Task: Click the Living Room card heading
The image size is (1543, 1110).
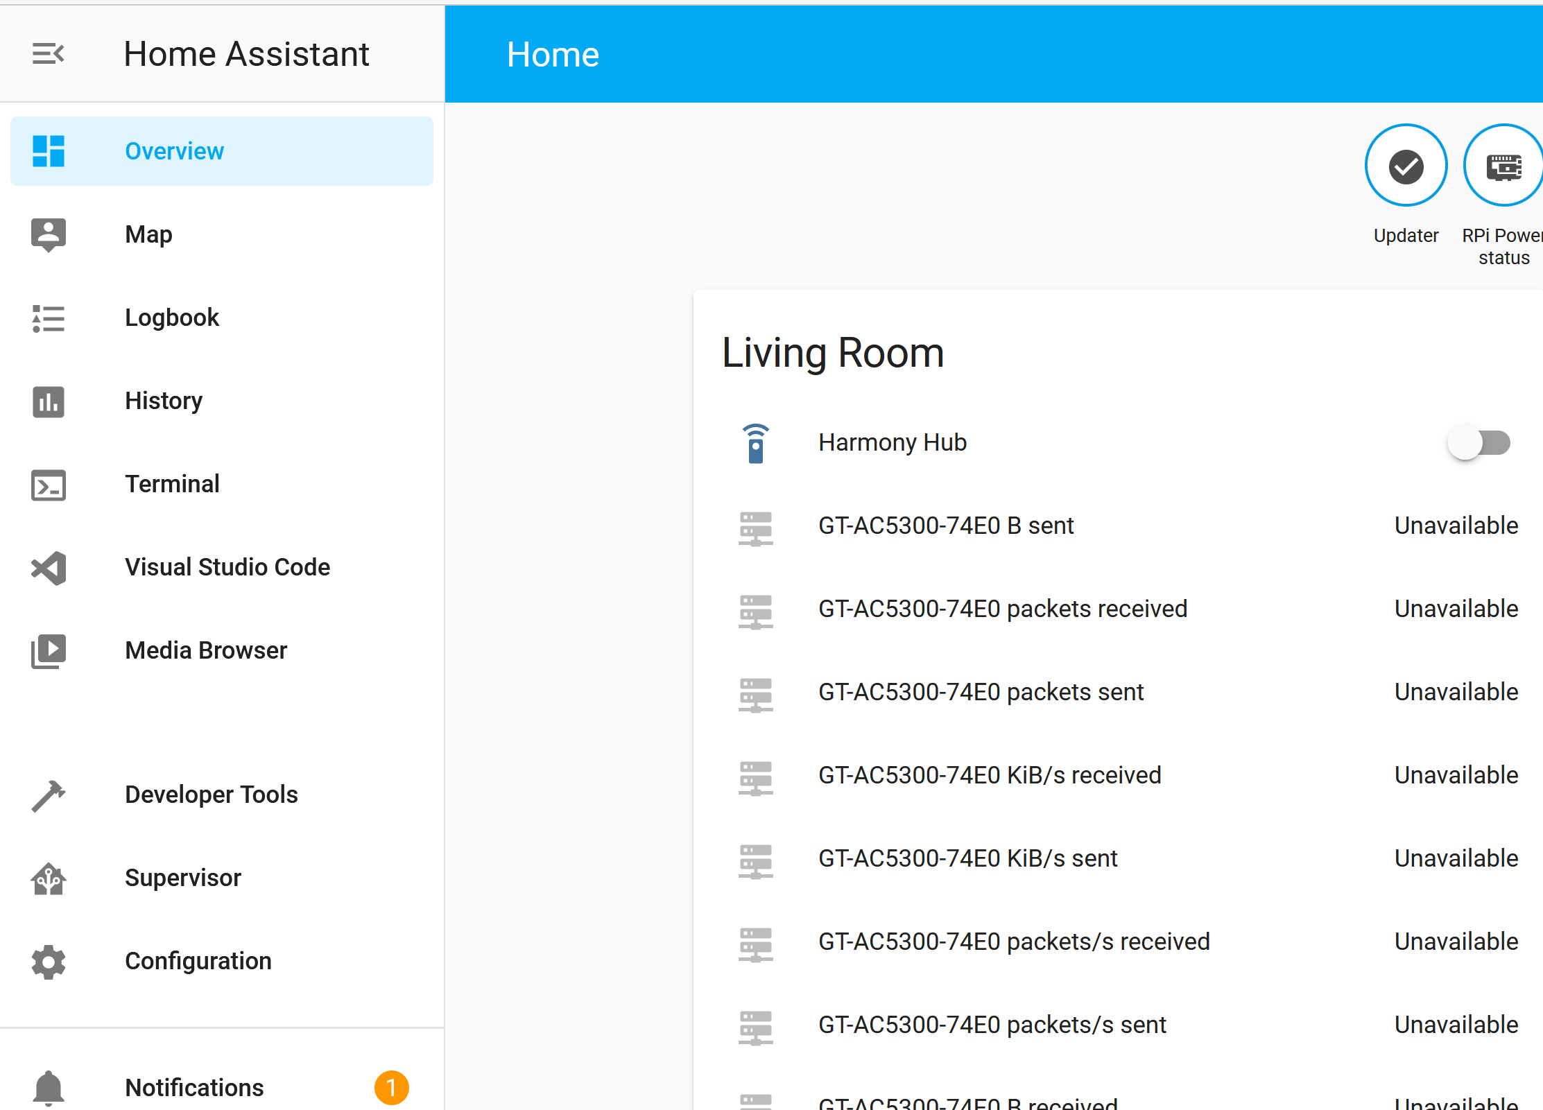Action: [833, 353]
